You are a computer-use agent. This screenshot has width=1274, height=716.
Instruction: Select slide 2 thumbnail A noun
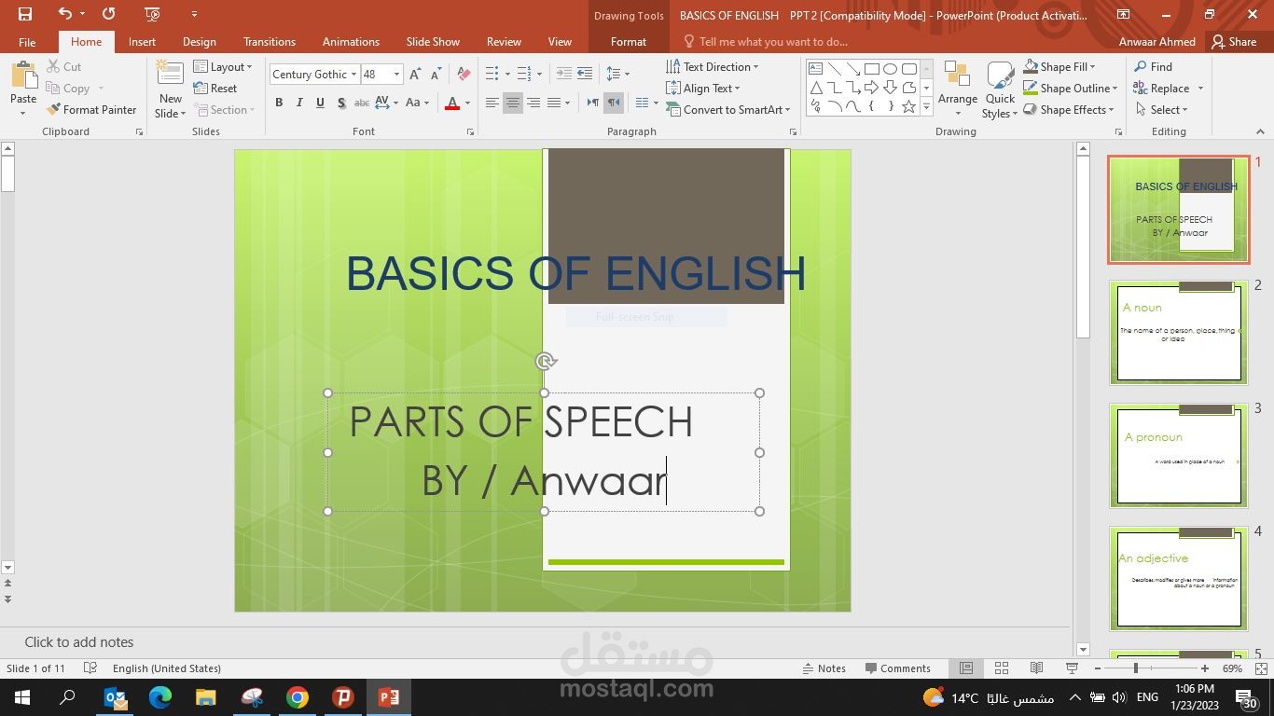click(x=1179, y=333)
